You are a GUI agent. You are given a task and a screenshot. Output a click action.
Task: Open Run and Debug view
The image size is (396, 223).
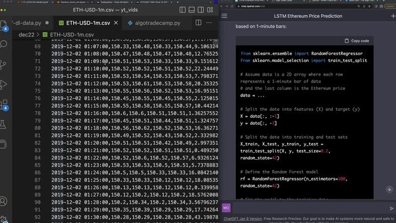click(x=3, y=84)
